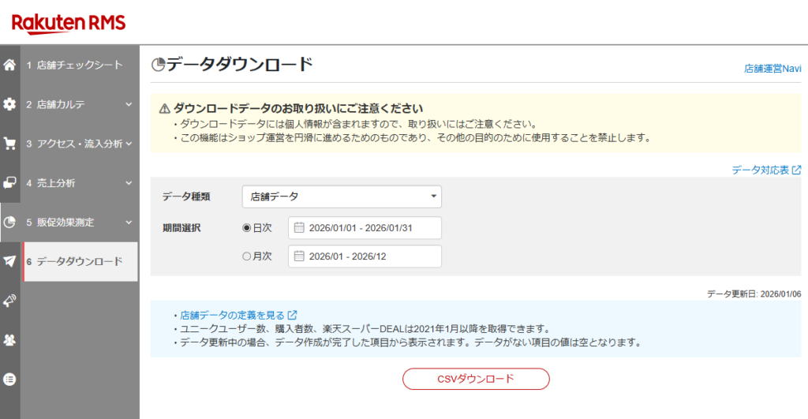Open 1 店舗チェックシート menu item

[80, 65]
